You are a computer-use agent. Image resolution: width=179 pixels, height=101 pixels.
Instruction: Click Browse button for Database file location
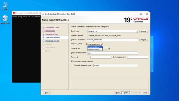tap(144, 40)
